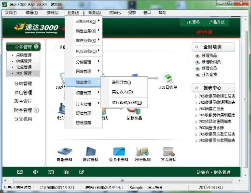Open 文件(F) menu
Viewport: 251px width, 193px height.
coord(11,13)
